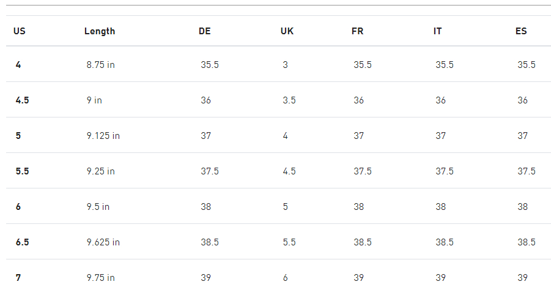551x298 pixels.
Task: Select the ES column header
Action: [x=521, y=31]
